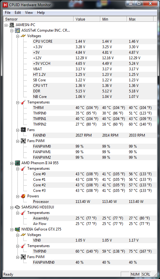Collapse the Fans group
Viewport: 160px width, 279px height.
[x=17, y=130]
